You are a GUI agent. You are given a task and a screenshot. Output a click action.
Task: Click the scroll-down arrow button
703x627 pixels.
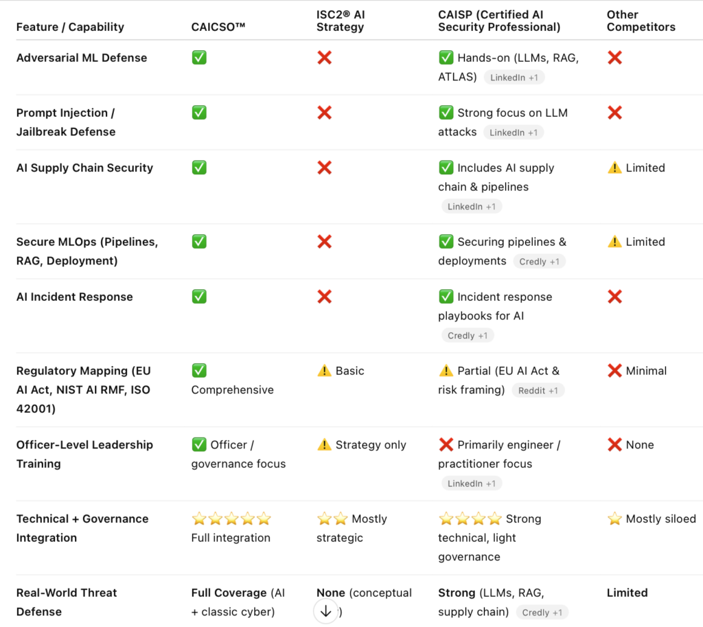pyautogui.click(x=326, y=611)
